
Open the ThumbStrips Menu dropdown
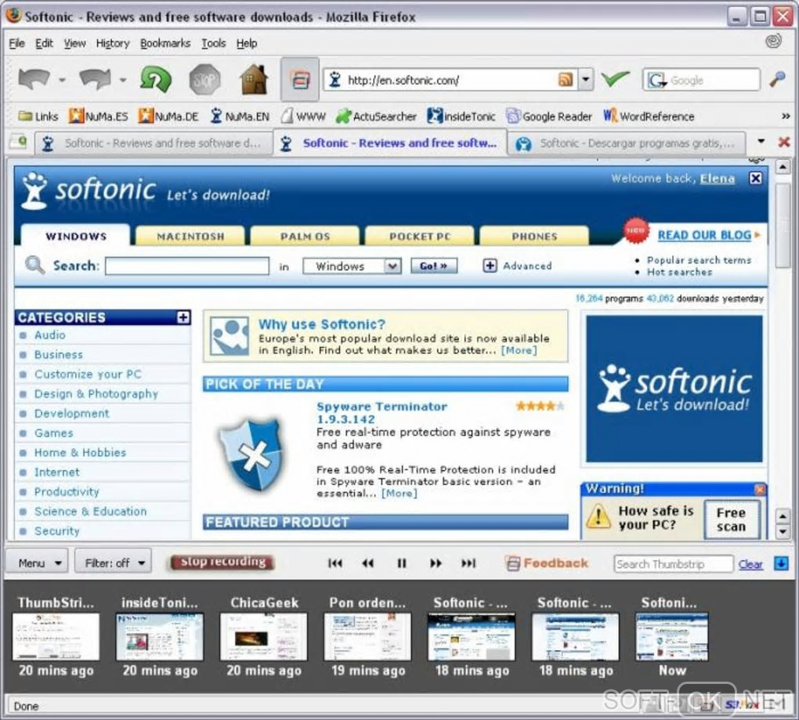point(37,563)
